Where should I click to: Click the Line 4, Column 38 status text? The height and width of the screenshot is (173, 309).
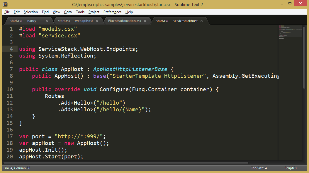[x=17, y=168]
